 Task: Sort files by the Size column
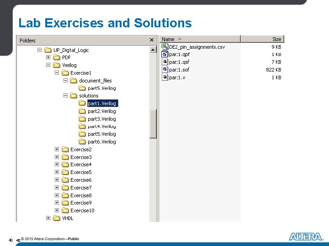click(x=262, y=39)
